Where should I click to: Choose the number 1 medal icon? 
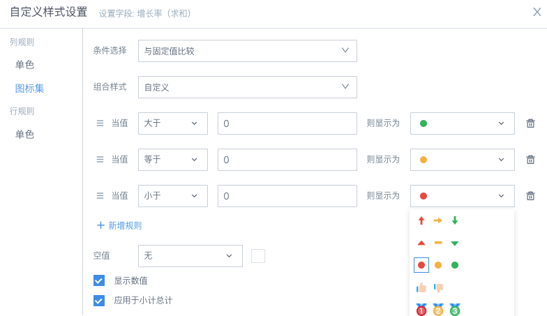pyautogui.click(x=421, y=309)
